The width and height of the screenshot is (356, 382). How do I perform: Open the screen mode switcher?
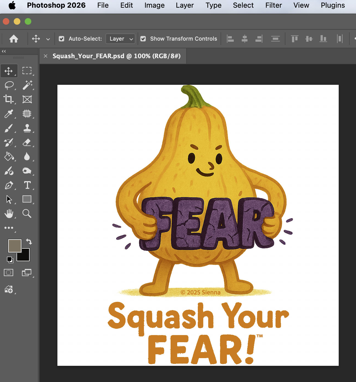point(27,273)
